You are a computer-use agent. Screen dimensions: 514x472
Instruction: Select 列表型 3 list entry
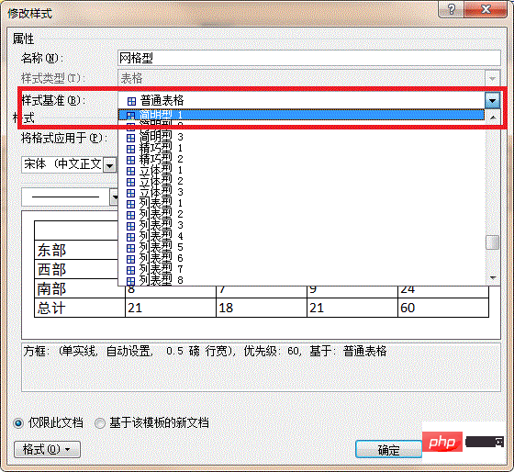tap(301, 225)
